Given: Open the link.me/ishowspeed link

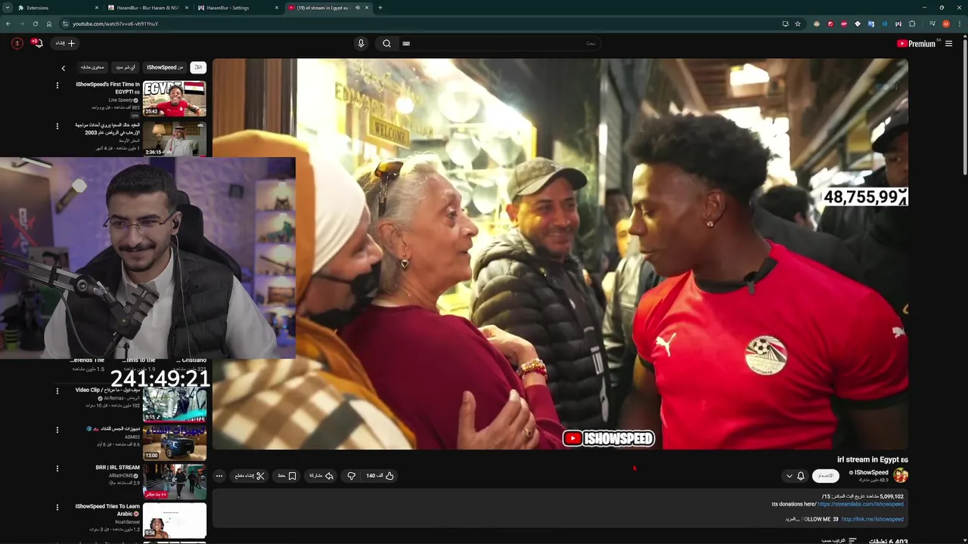Looking at the screenshot, I should click(873, 519).
